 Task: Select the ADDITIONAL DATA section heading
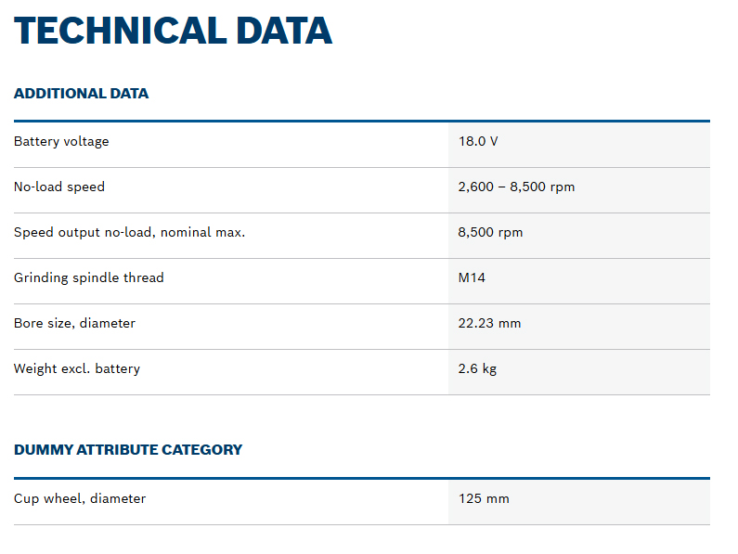tap(81, 94)
